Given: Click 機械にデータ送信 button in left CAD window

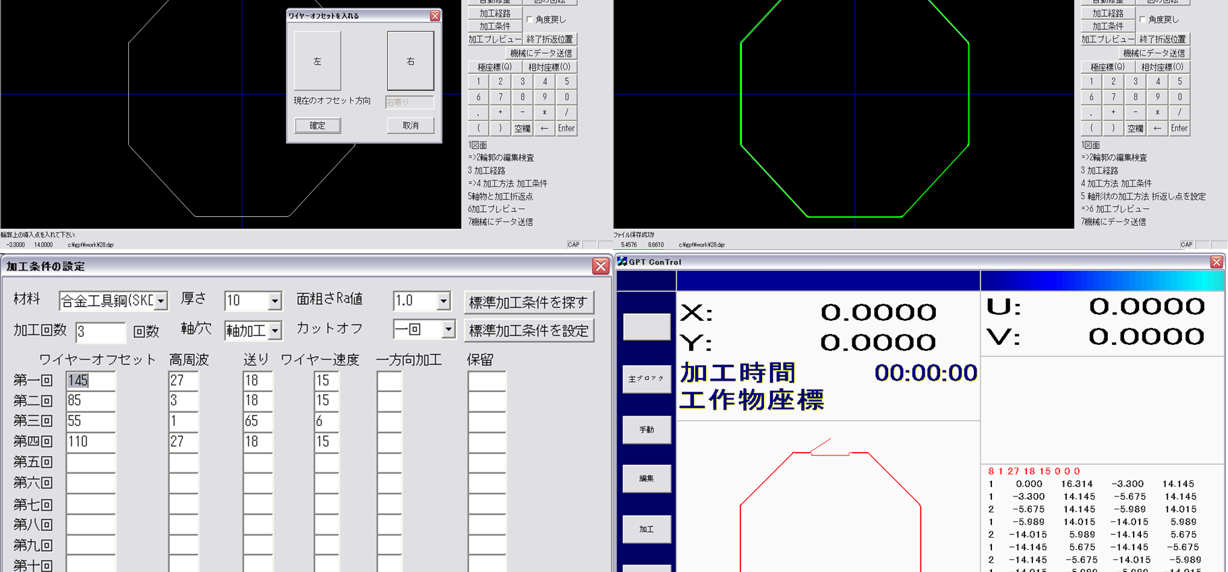Looking at the screenshot, I should 541,53.
